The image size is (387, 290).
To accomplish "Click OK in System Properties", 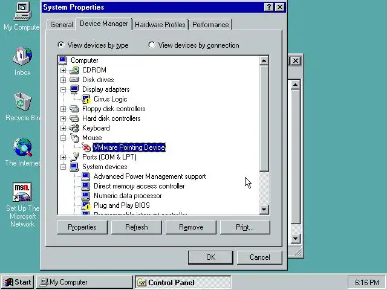I will [x=210, y=257].
